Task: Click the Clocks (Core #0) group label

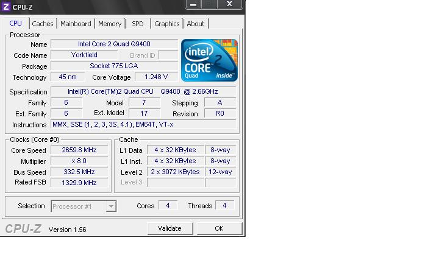Action: pos(35,139)
